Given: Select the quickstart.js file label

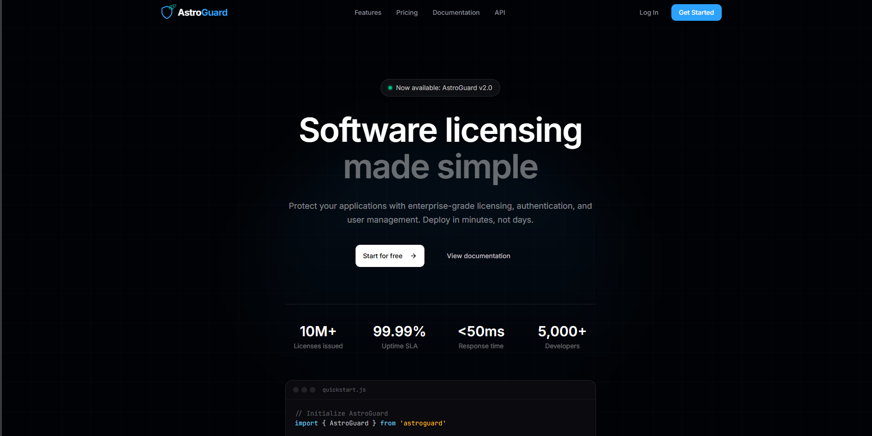Looking at the screenshot, I should coord(344,390).
